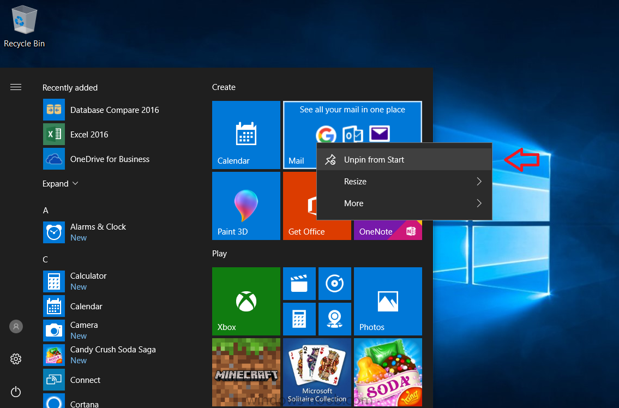This screenshot has width=619, height=408.
Task: Open Groove Music disc tile
Action: (x=335, y=284)
